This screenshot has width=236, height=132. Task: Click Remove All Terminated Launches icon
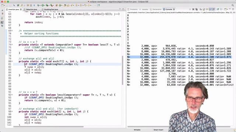(x=197, y=9)
